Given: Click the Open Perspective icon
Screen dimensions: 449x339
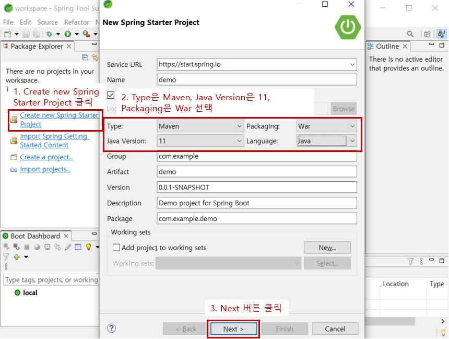Looking at the screenshot, I should [428, 34].
